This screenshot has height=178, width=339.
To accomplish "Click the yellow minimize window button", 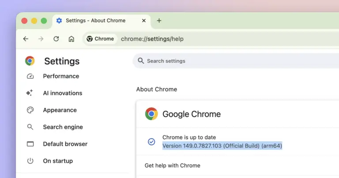I will 34,21.
